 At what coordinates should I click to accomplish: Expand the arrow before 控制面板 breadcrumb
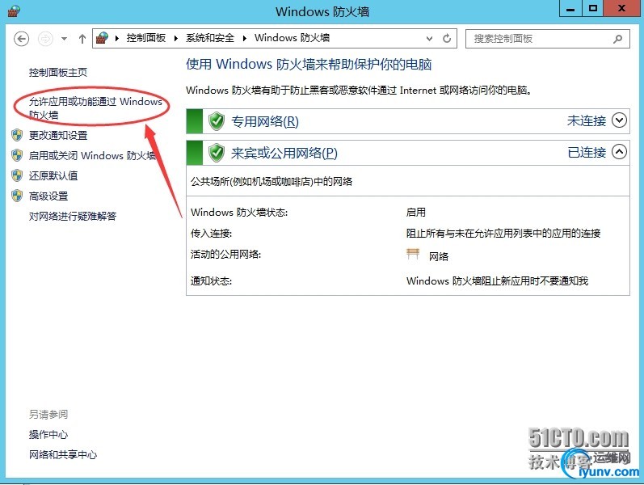pyautogui.click(x=116, y=39)
